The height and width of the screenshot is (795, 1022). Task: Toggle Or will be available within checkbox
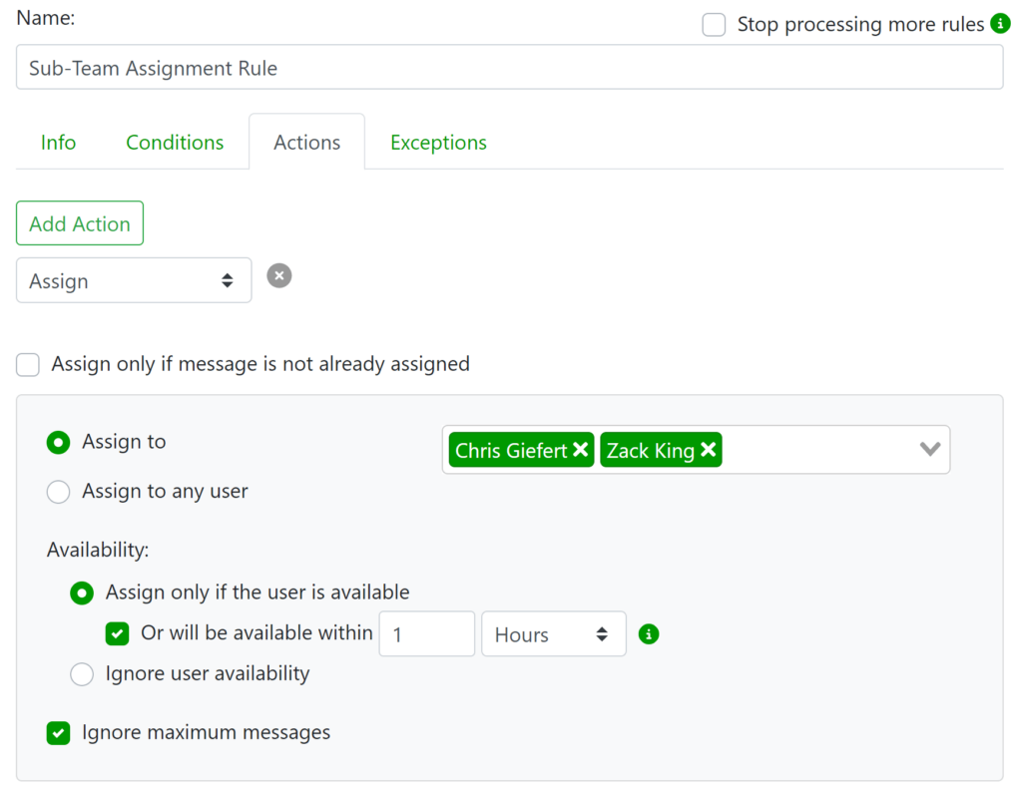(118, 633)
